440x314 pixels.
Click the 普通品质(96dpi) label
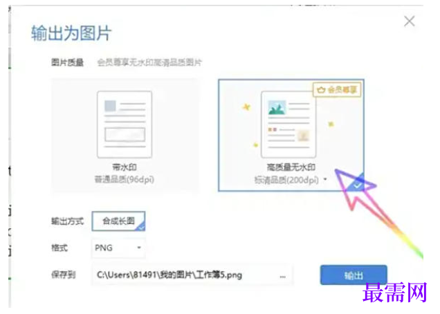124,179
